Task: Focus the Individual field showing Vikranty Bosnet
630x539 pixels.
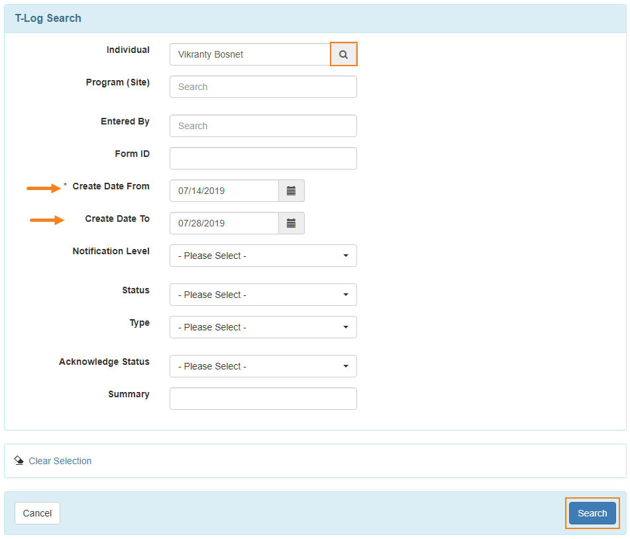Action: pyautogui.click(x=250, y=54)
